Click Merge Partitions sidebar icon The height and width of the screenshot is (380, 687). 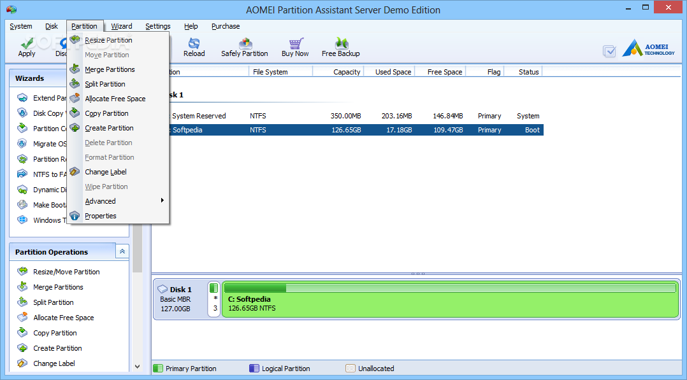22,287
